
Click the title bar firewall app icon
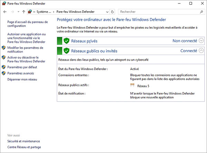tap(4, 3)
